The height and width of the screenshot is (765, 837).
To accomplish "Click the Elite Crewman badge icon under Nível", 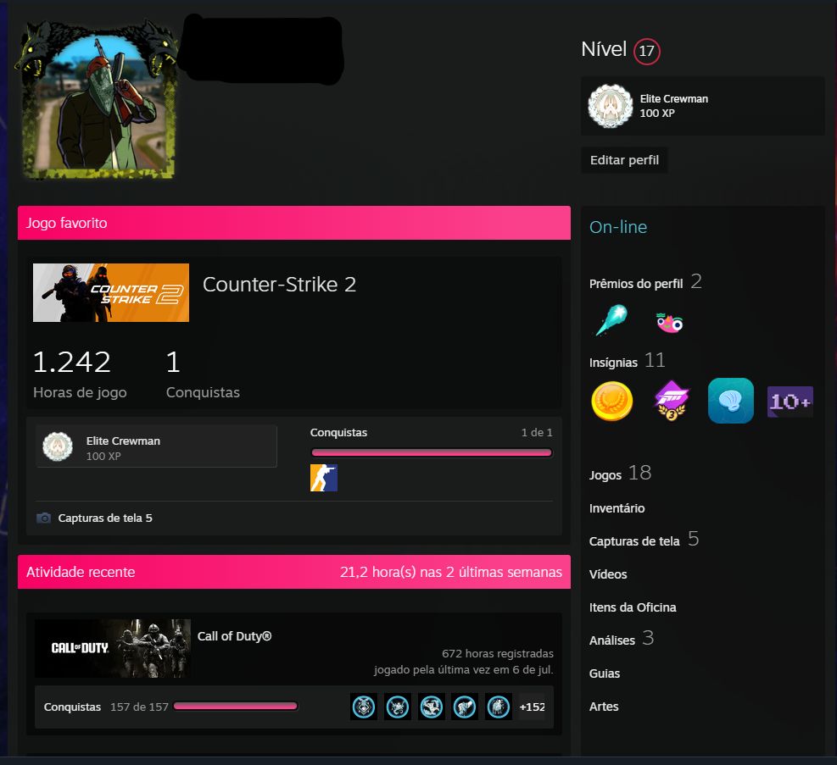I will pos(610,106).
